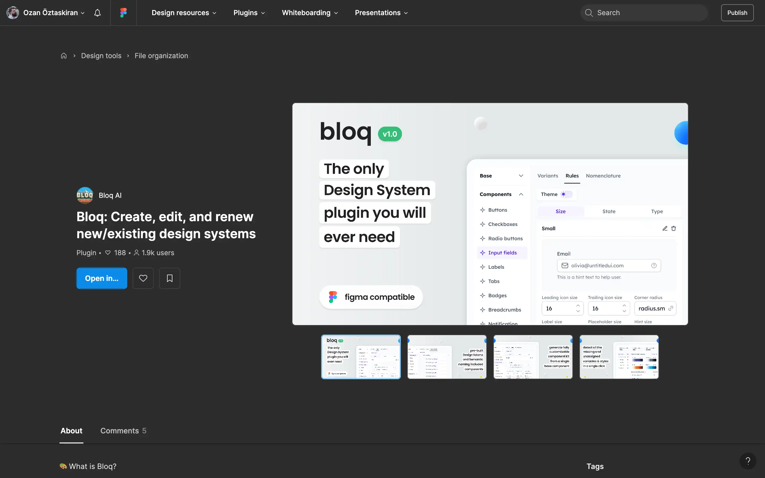The width and height of the screenshot is (765, 478).
Task: Click the Open in... button
Action: click(102, 278)
